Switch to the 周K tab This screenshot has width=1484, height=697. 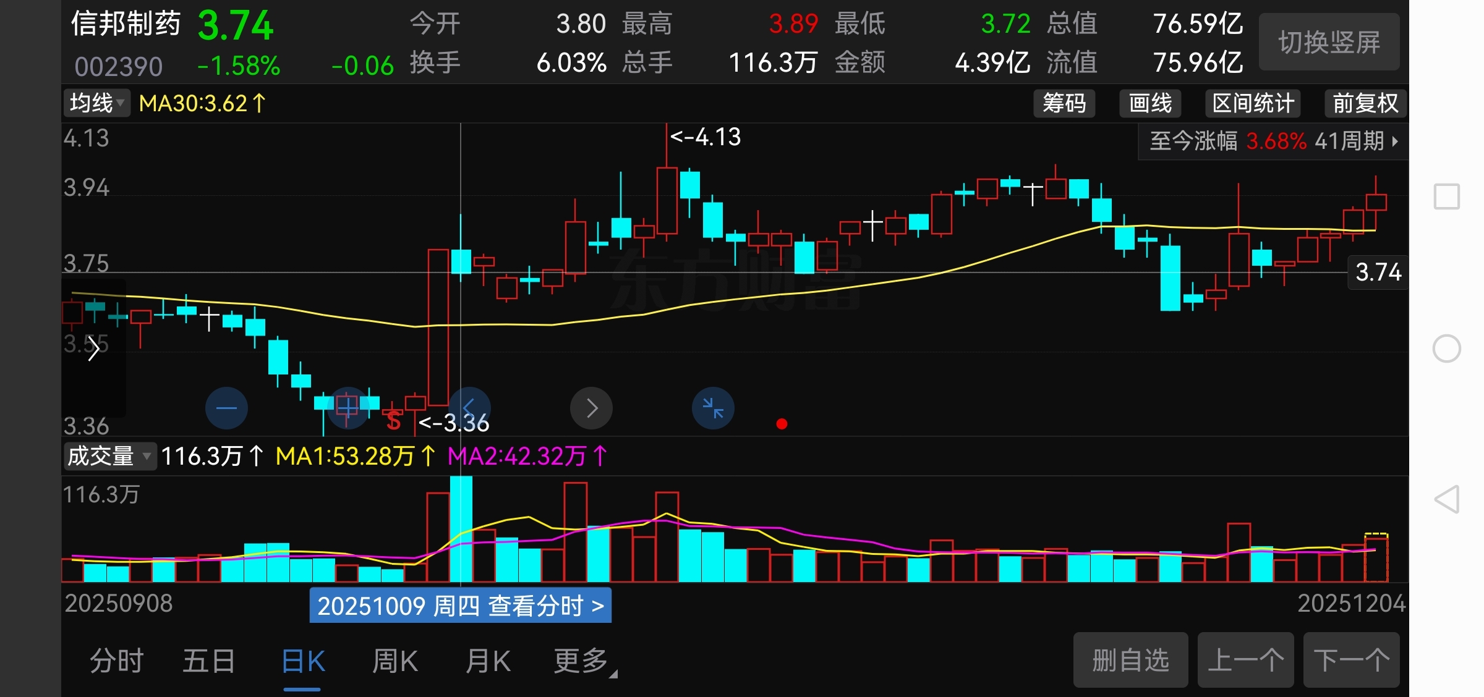[395, 661]
